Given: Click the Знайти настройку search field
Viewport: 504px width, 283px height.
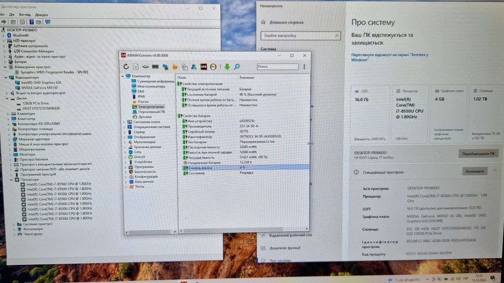Looking at the screenshot, I should point(300,36).
